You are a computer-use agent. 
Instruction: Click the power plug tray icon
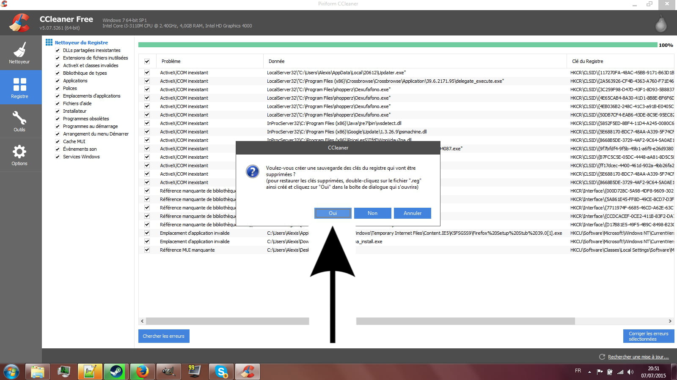[610, 372]
